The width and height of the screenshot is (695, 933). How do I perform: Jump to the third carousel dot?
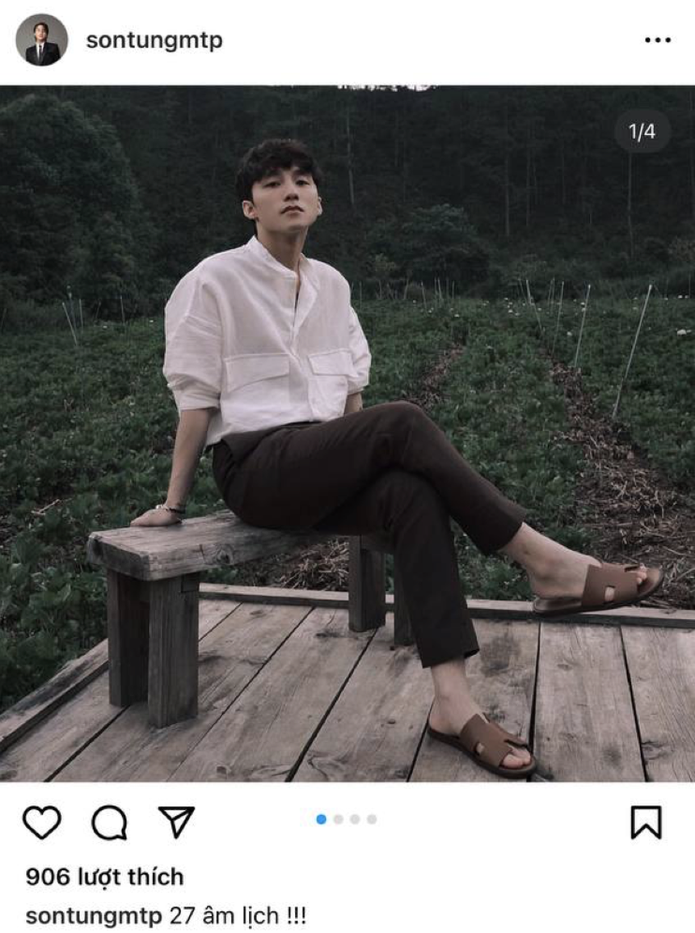355,819
